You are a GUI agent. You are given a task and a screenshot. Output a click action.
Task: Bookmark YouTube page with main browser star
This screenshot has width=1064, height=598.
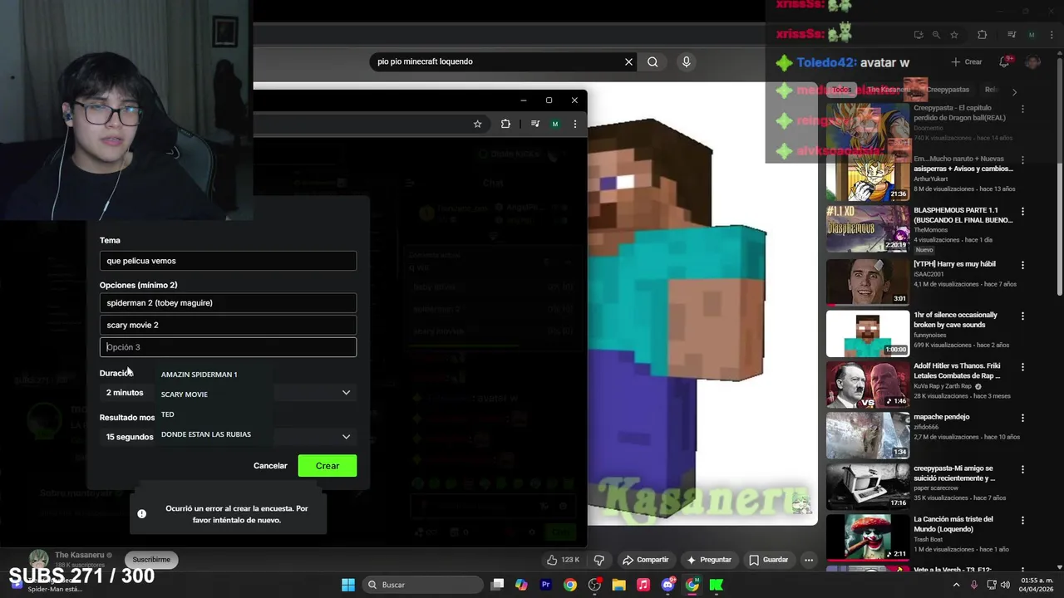954,35
